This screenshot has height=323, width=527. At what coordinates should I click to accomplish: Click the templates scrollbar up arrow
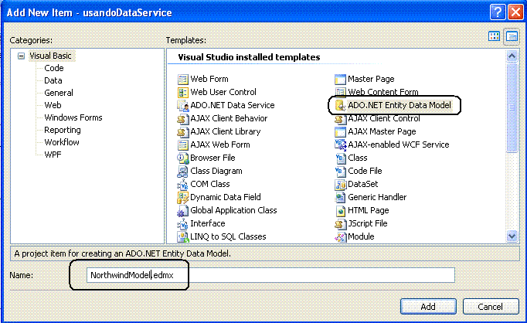coord(512,56)
